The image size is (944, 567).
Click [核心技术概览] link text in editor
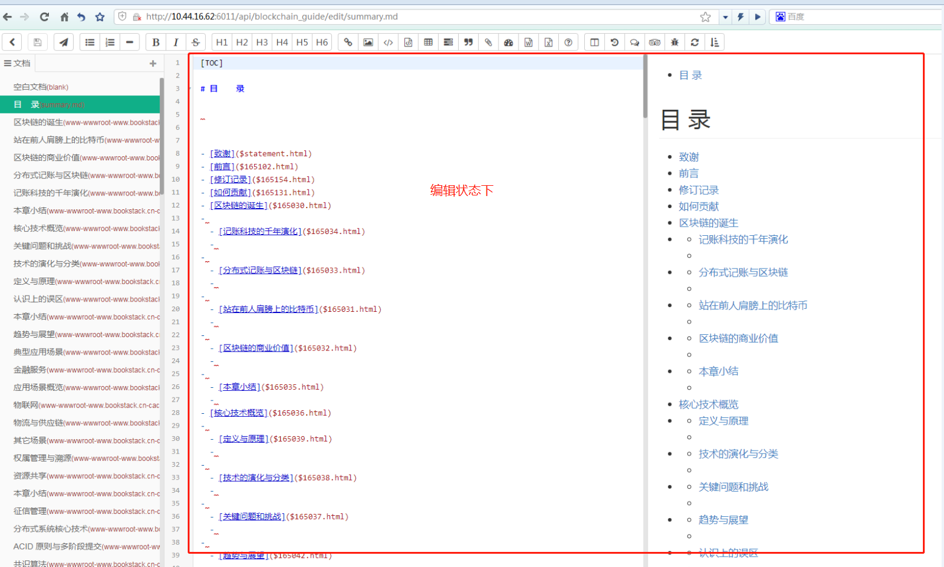click(238, 413)
